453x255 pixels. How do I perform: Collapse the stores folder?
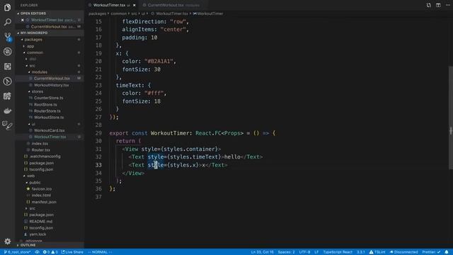pyautogui.click(x=38, y=91)
